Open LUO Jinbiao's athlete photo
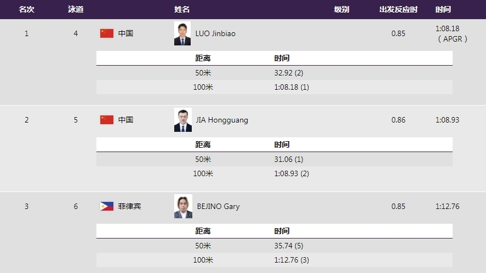The width and height of the screenshot is (486, 273). coord(182,33)
